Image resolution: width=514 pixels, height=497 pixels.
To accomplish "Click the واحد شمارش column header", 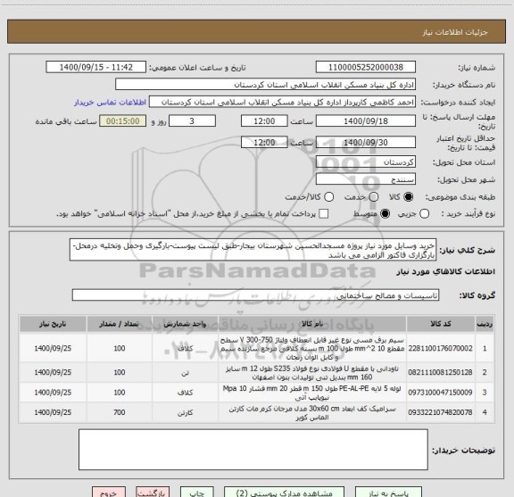I will pos(186,324).
